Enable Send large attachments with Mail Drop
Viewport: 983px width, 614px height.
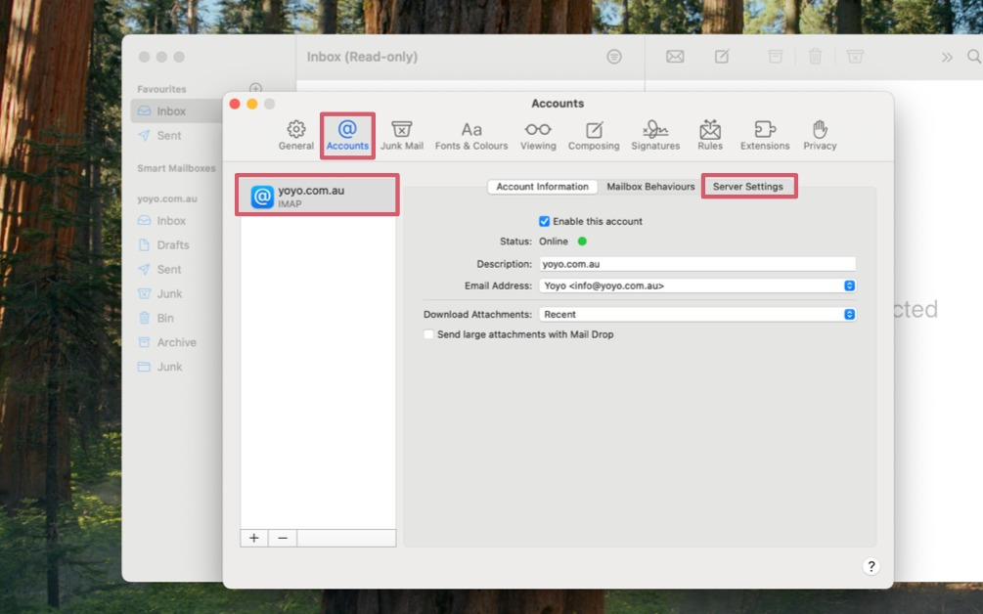click(428, 334)
